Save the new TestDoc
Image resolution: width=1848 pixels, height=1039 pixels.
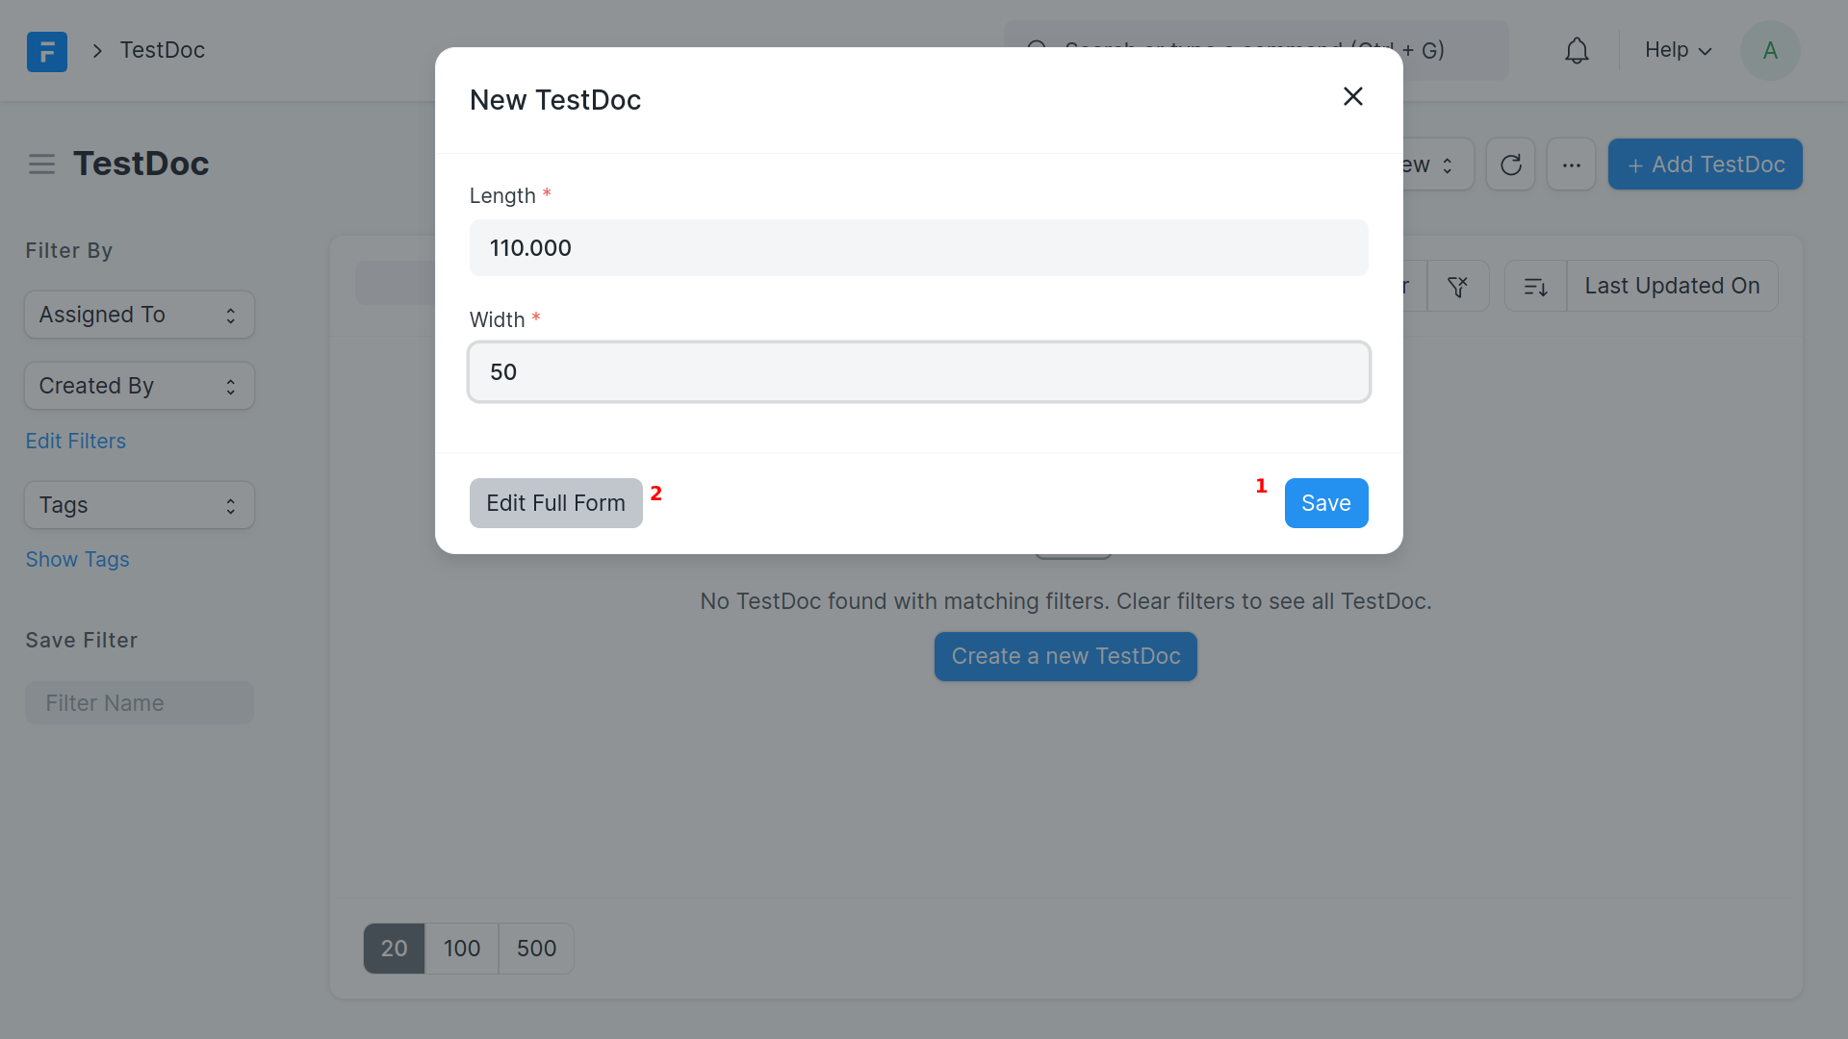[x=1325, y=503]
